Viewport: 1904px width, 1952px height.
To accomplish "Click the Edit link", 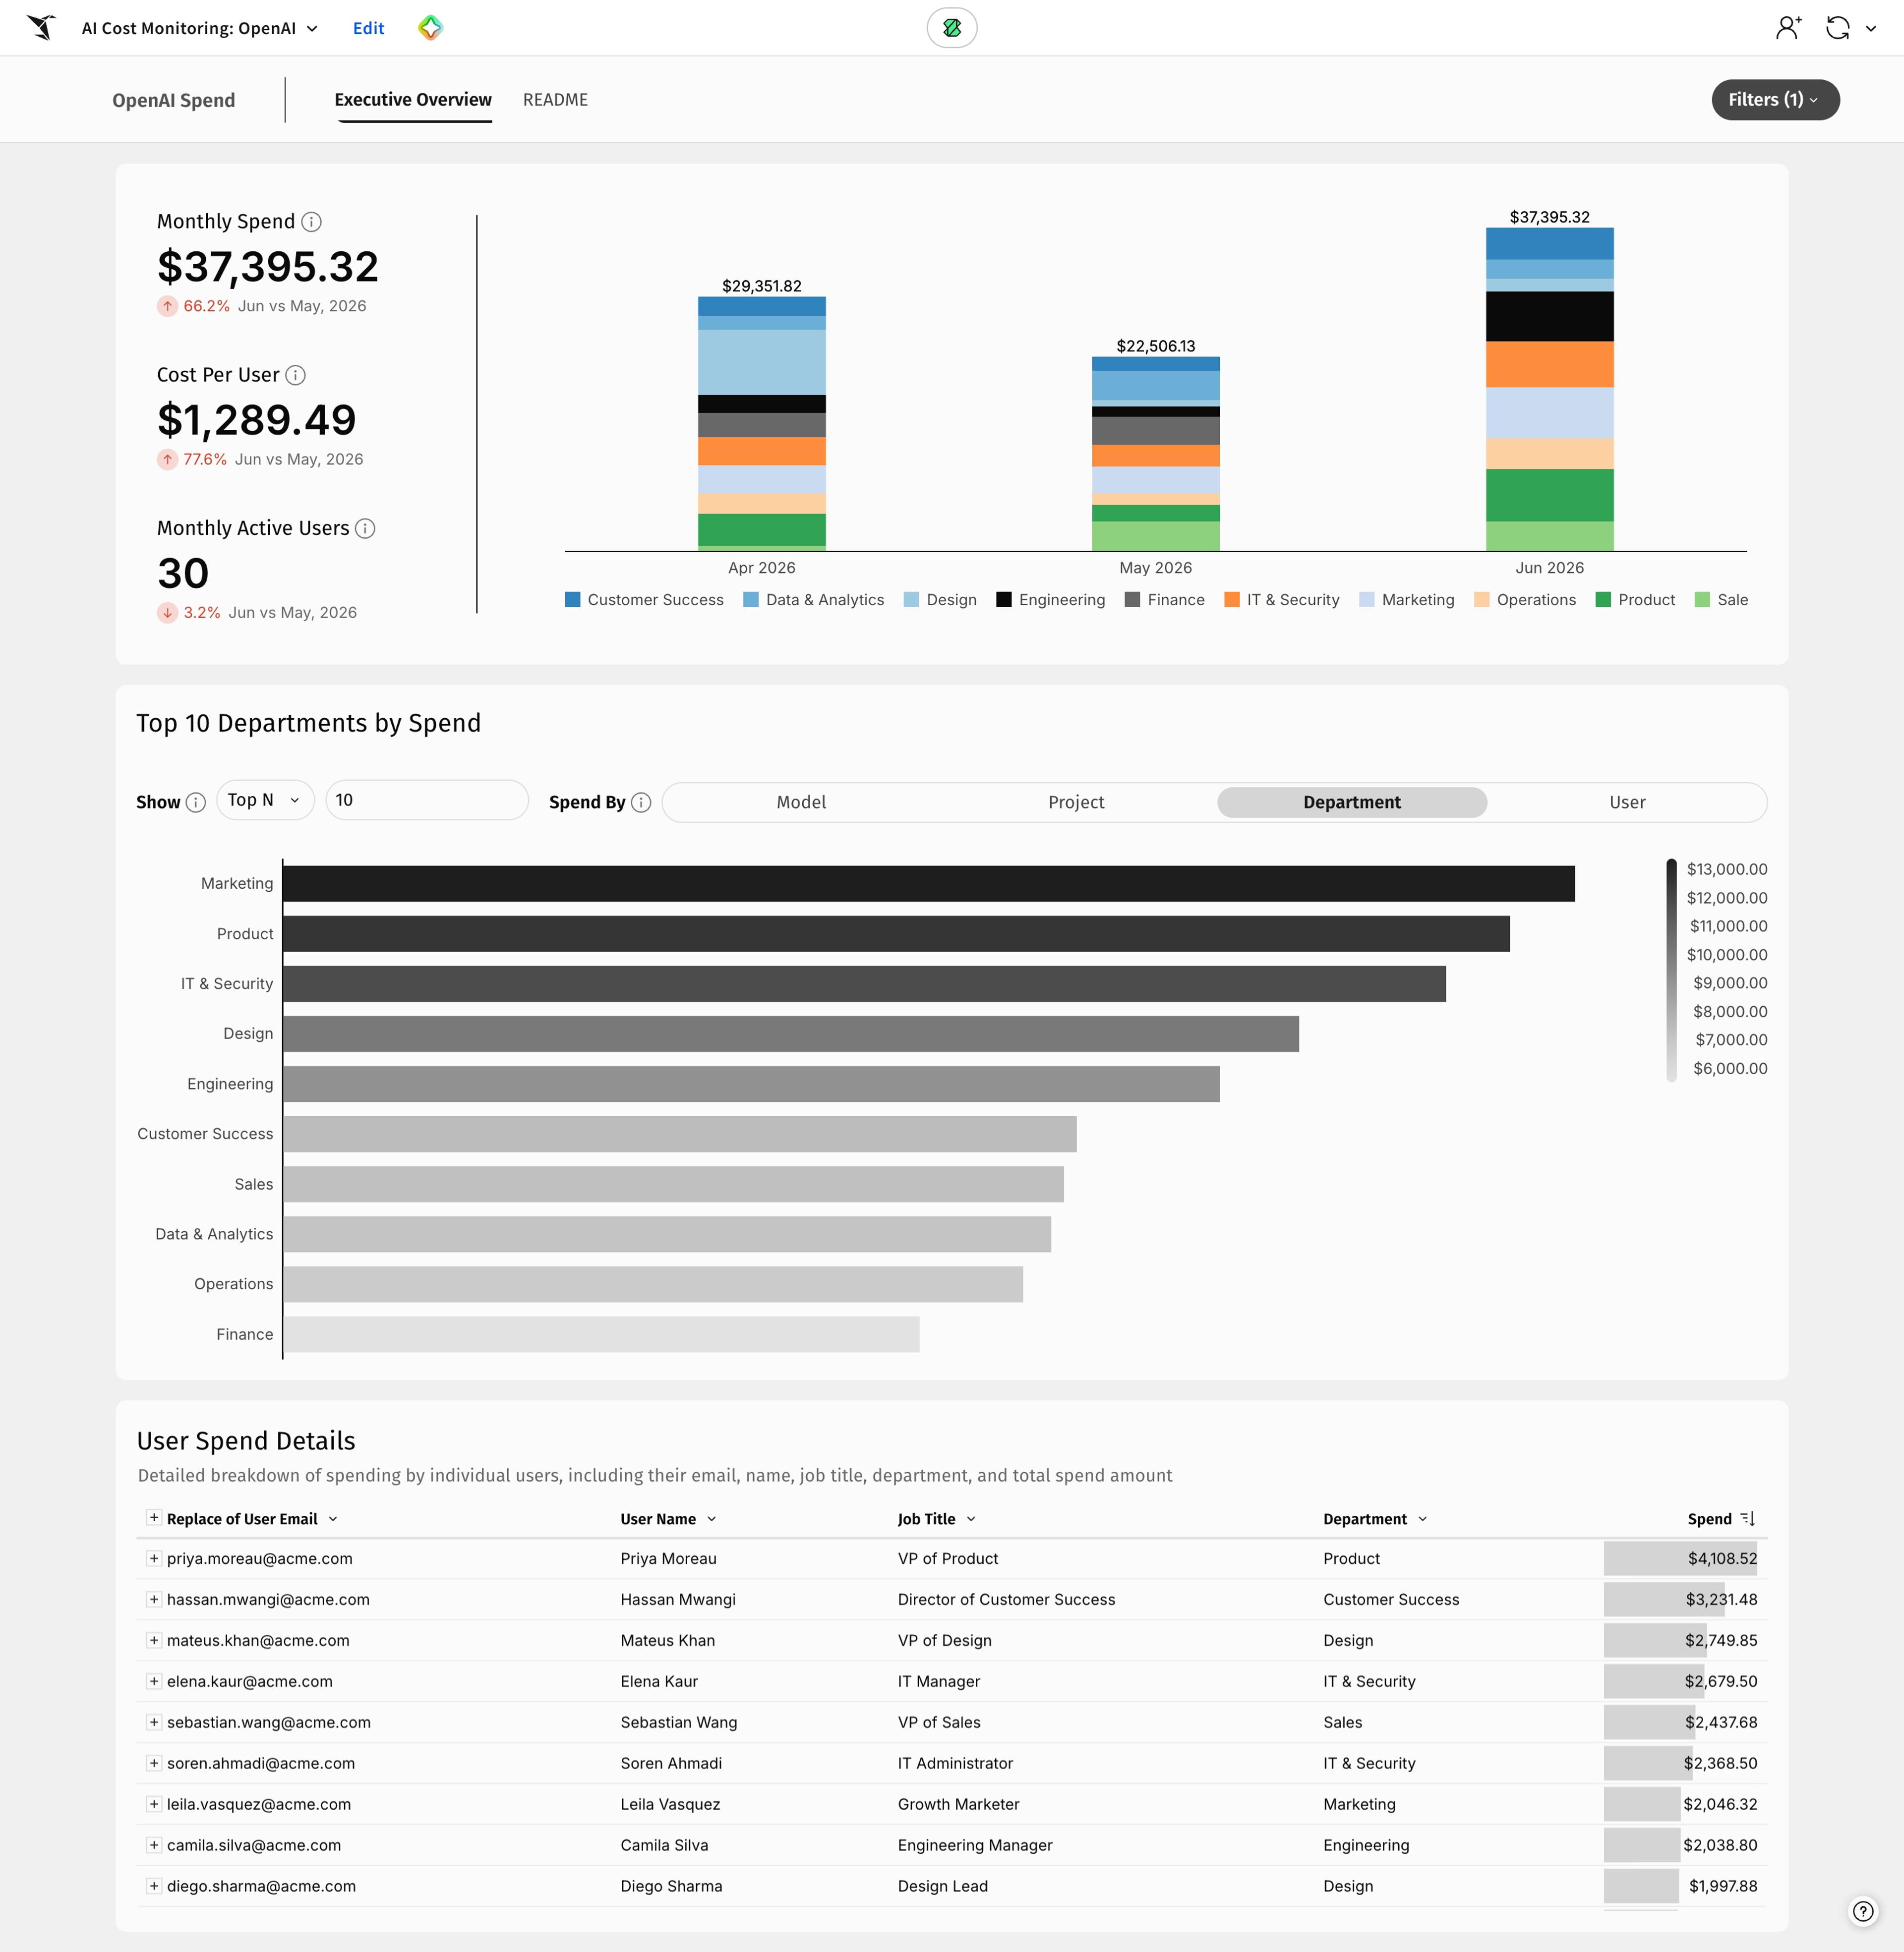I will [x=368, y=28].
